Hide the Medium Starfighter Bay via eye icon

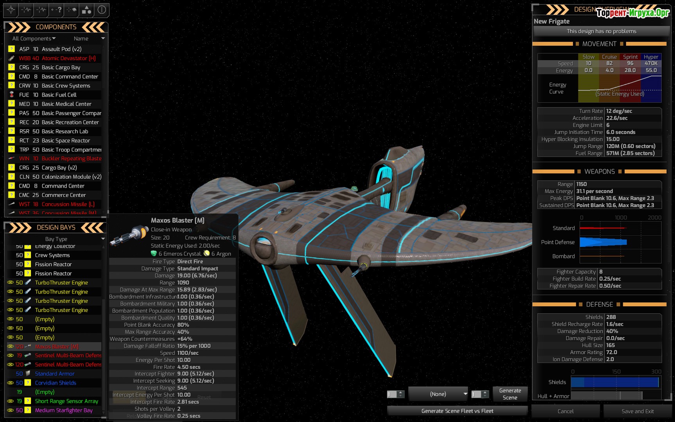11,410
